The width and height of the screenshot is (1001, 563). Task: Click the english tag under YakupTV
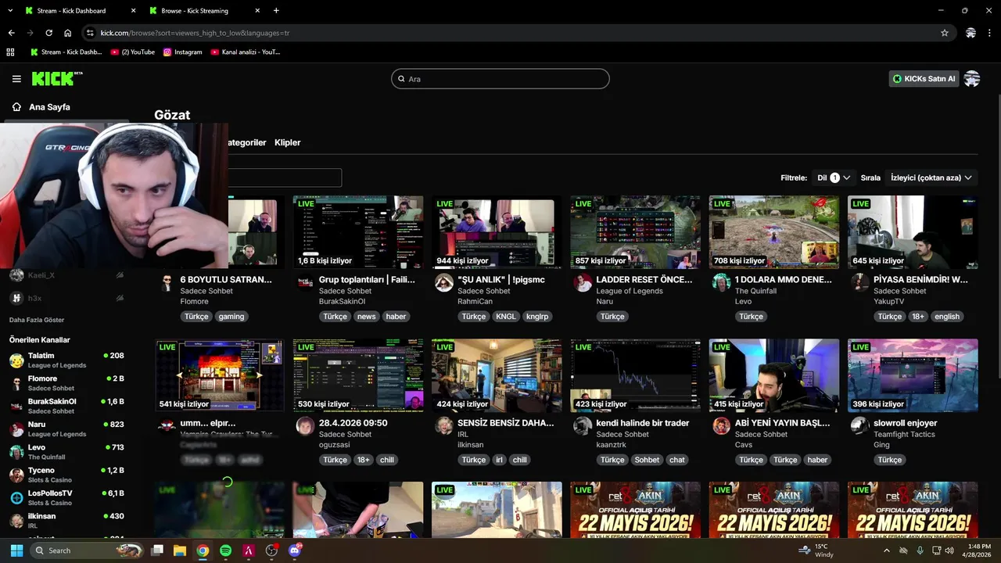point(947,317)
